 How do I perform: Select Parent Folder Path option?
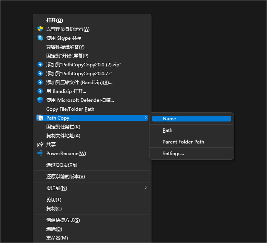[x=183, y=142]
